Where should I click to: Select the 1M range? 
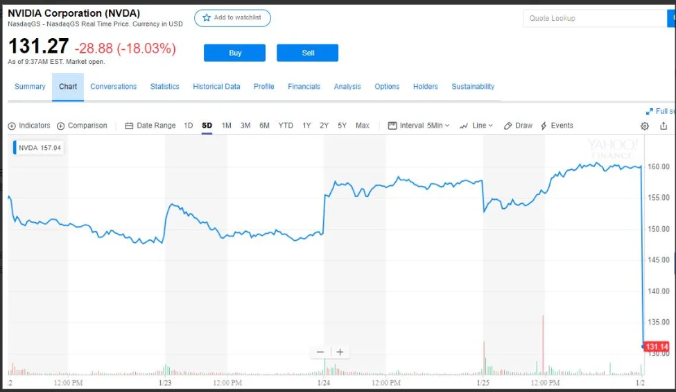click(x=226, y=126)
